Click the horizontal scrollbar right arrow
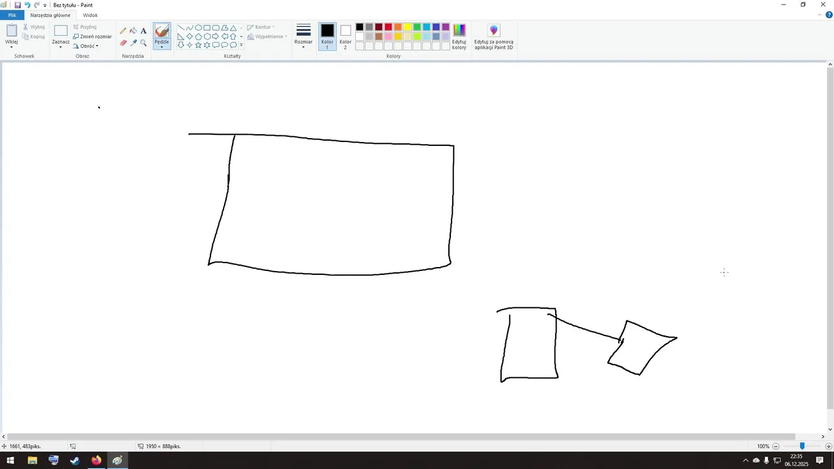Screen dimensions: 834x469 click(x=823, y=436)
